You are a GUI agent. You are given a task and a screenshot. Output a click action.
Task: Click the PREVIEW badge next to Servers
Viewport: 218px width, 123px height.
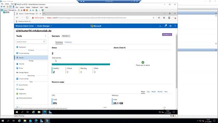[x=66, y=36]
